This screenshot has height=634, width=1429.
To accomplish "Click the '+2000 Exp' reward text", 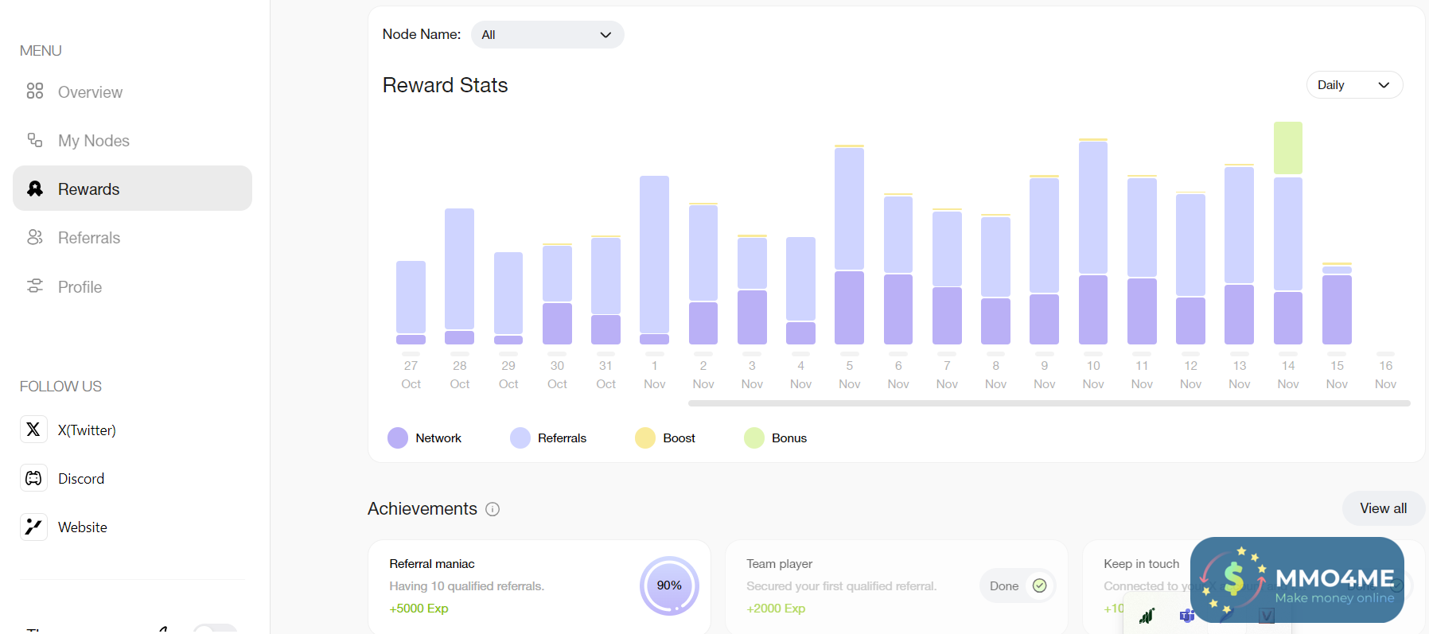I will 776,609.
